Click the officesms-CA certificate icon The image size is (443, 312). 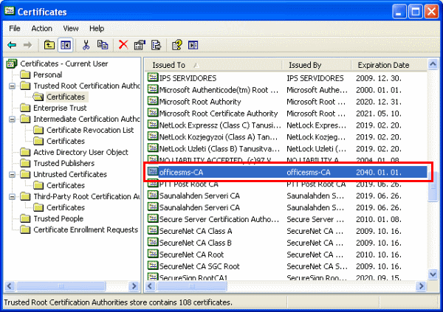click(x=153, y=171)
